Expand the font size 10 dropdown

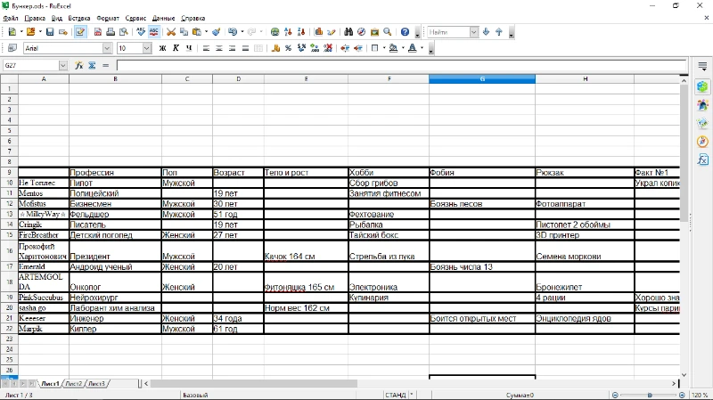pyautogui.click(x=146, y=48)
